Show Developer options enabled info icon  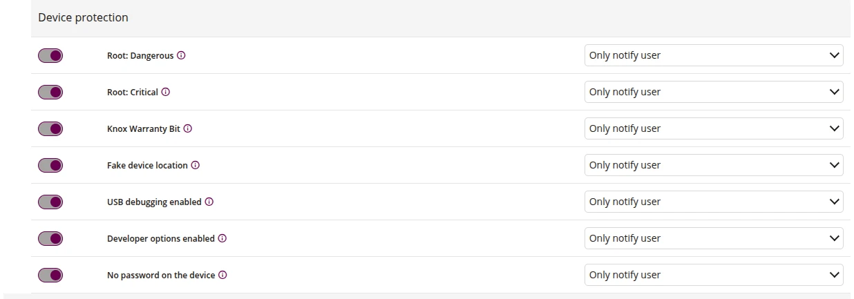222,239
